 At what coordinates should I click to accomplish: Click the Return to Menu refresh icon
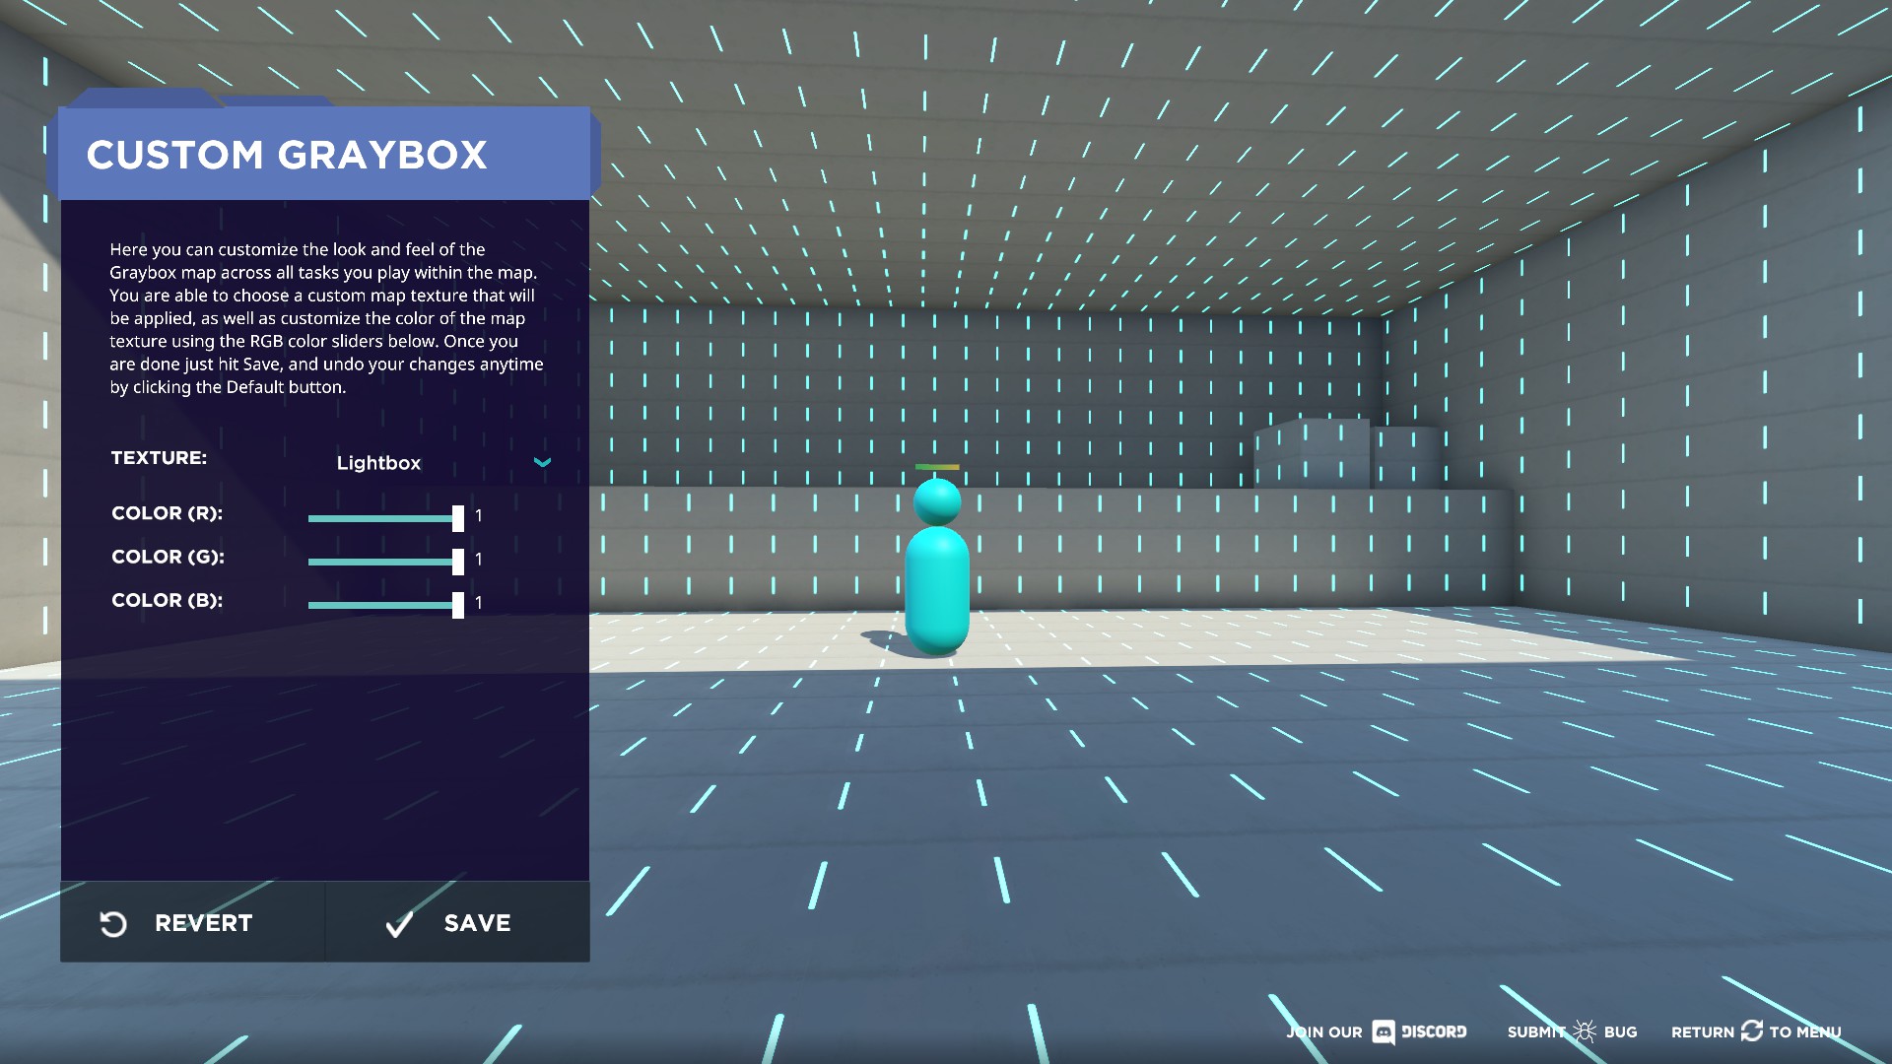[x=1751, y=1031]
